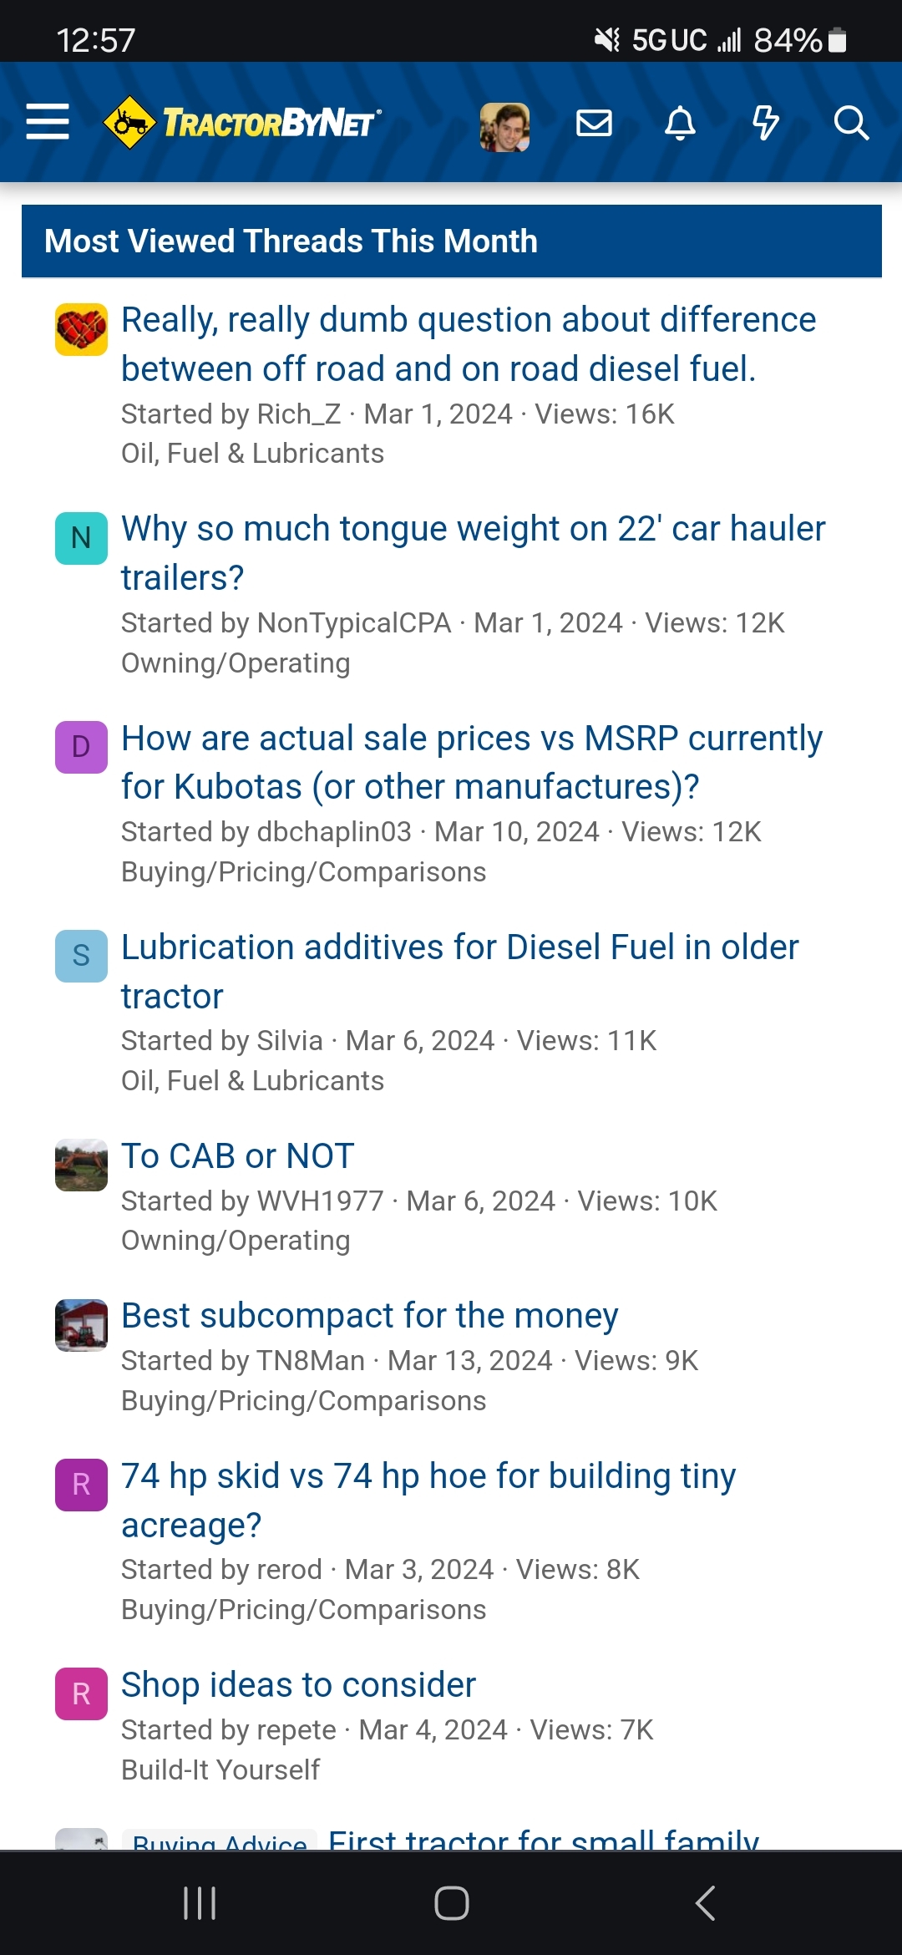Tap TN8Man's red barn avatar
Screen dimensions: 902x1955
point(81,1325)
